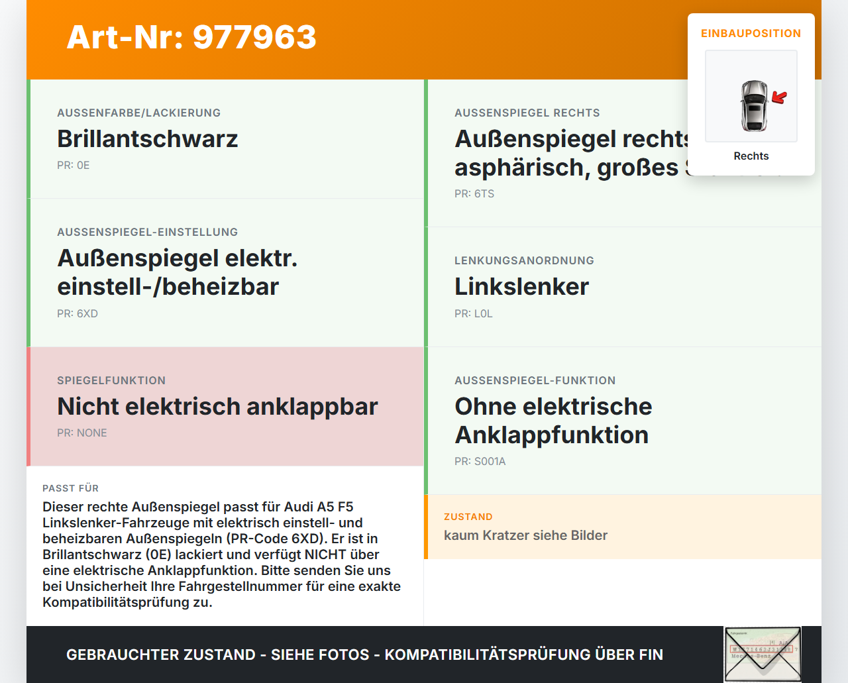This screenshot has height=683, width=848.
Task: Click kaum Kratzer siehe Bilder condition note
Action: tap(525, 535)
